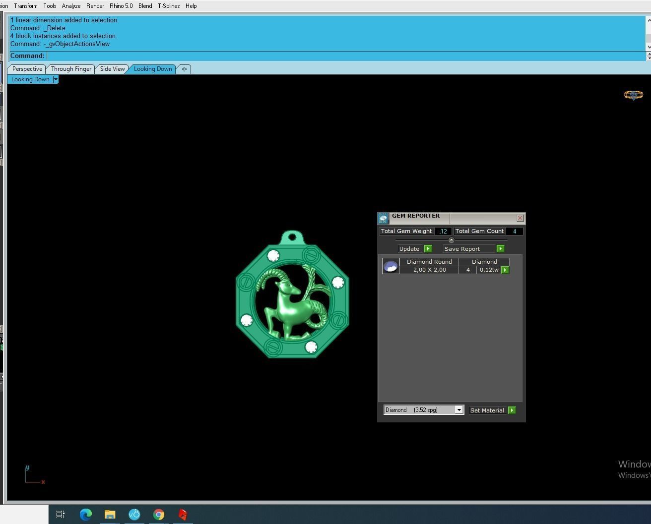The image size is (651, 524).
Task: Switch to the Through Finger viewport tab
Action: tap(71, 69)
